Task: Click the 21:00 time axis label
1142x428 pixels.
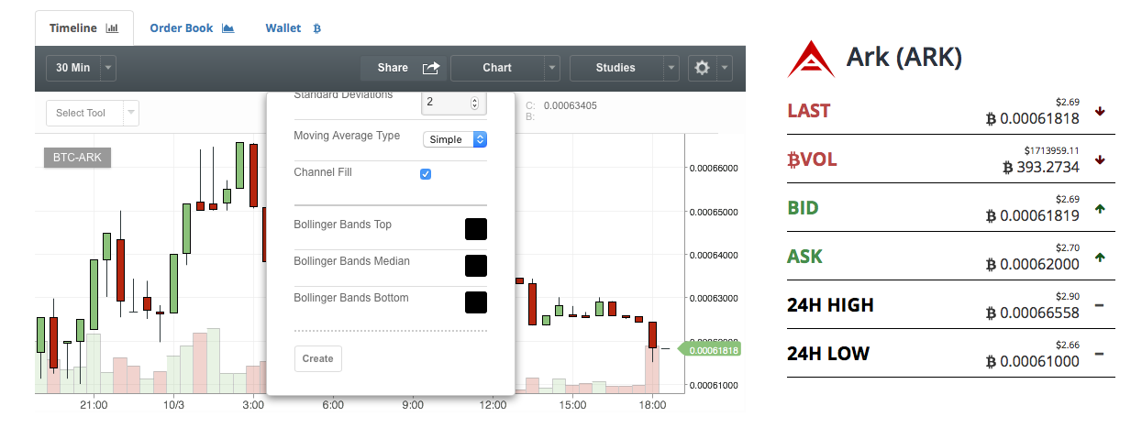Action: coord(94,404)
